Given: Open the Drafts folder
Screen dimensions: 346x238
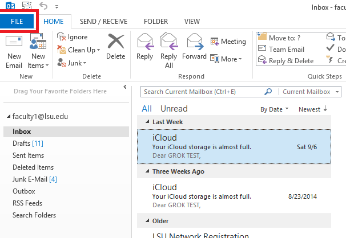Looking at the screenshot, I should pos(28,143).
